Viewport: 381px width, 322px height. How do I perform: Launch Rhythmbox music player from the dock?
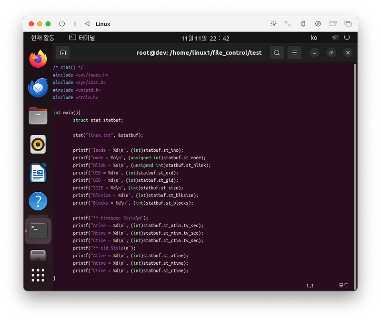(38, 144)
